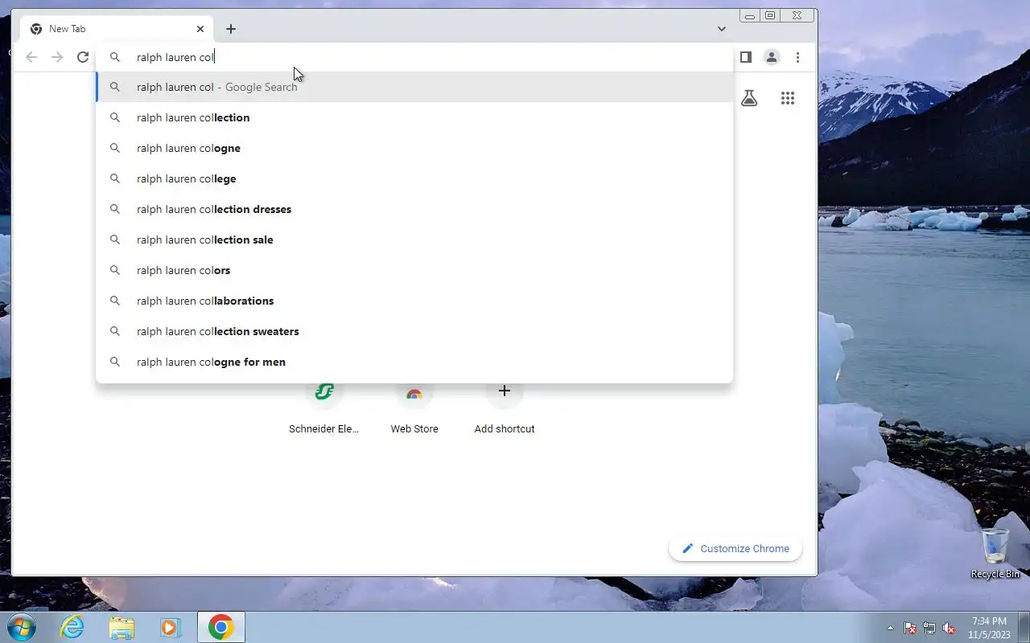Choose 'ralph lauren colors' suggestion
Image resolution: width=1030 pixels, height=643 pixels.
pos(414,270)
